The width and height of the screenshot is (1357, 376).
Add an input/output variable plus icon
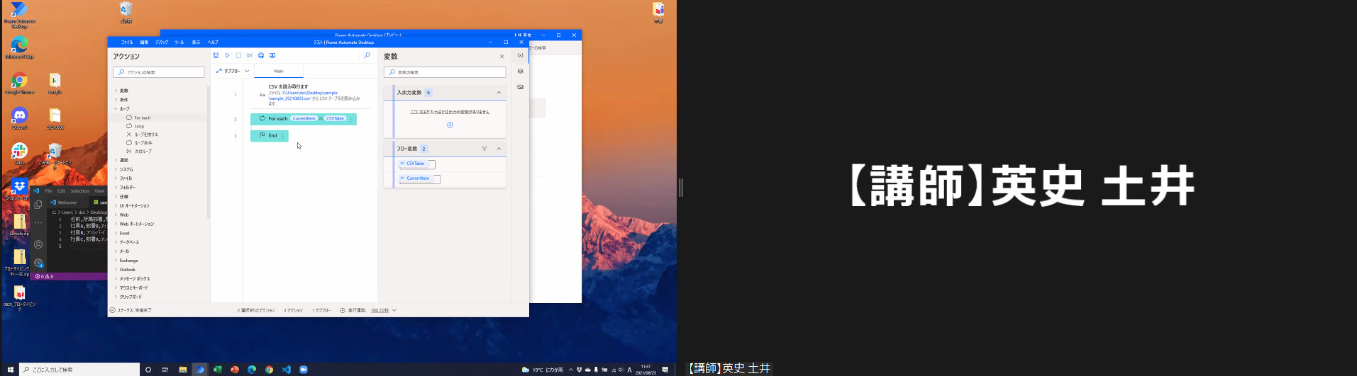pyautogui.click(x=450, y=125)
